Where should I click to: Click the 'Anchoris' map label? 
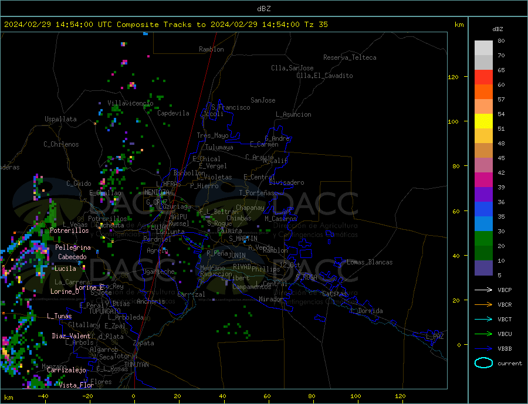[x=151, y=301]
